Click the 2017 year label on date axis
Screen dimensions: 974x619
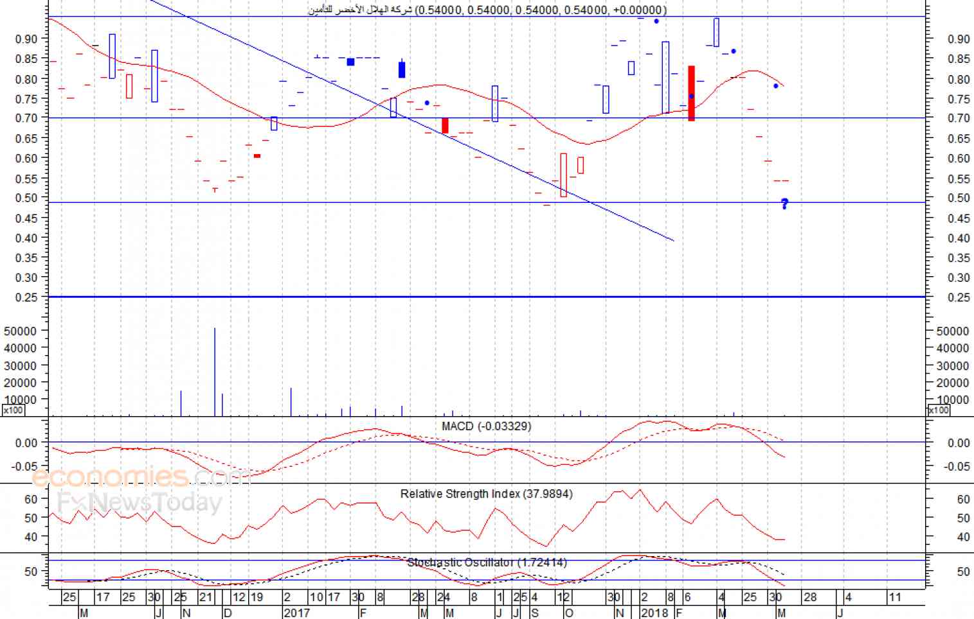296,613
